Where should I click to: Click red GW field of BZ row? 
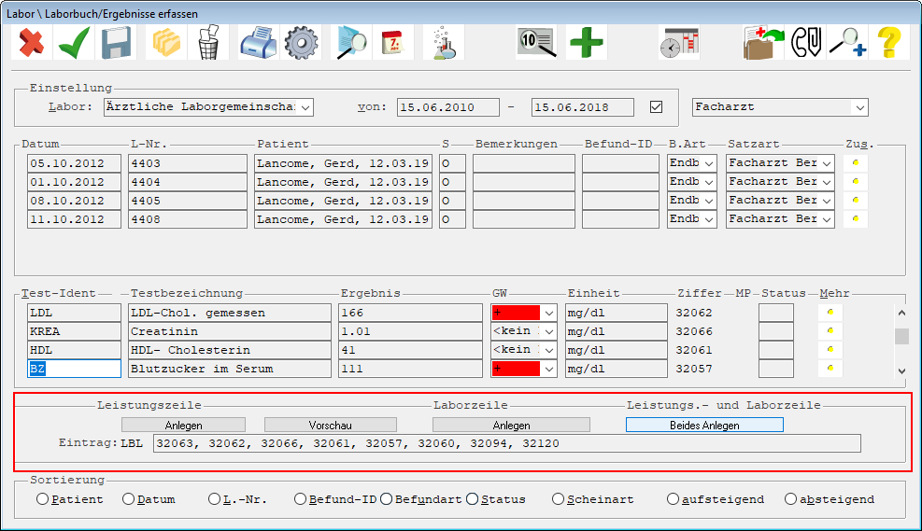point(516,369)
